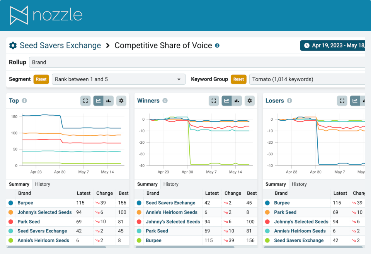Click the Nozzle logo in header

tap(46, 15)
